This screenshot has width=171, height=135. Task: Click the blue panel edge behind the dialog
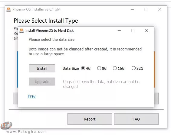18,69
